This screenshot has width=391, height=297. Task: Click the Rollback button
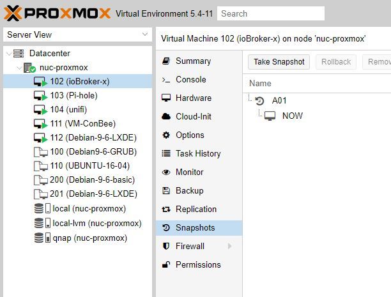click(x=336, y=62)
